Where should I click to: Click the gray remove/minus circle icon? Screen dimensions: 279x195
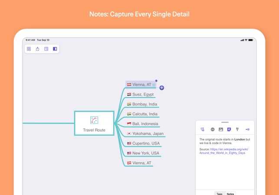(213, 129)
